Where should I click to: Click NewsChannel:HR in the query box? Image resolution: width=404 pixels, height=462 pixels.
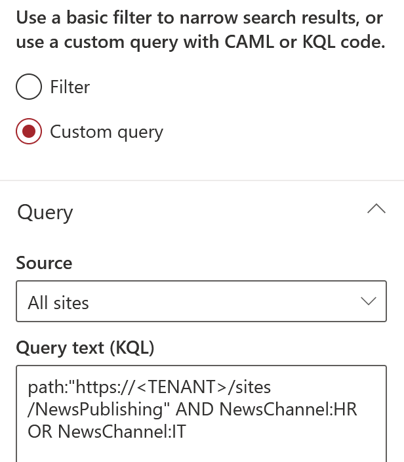point(289,409)
